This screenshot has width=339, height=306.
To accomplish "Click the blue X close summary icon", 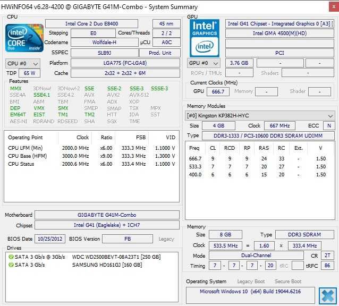I will point(327,295).
